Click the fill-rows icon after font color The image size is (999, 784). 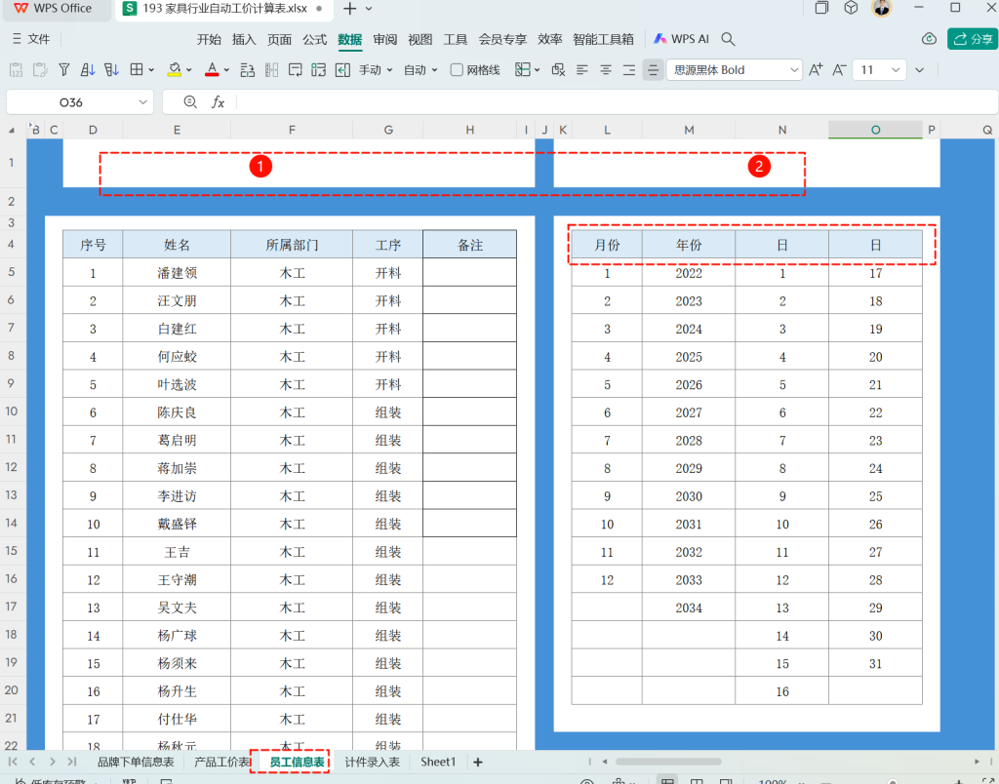(x=248, y=70)
